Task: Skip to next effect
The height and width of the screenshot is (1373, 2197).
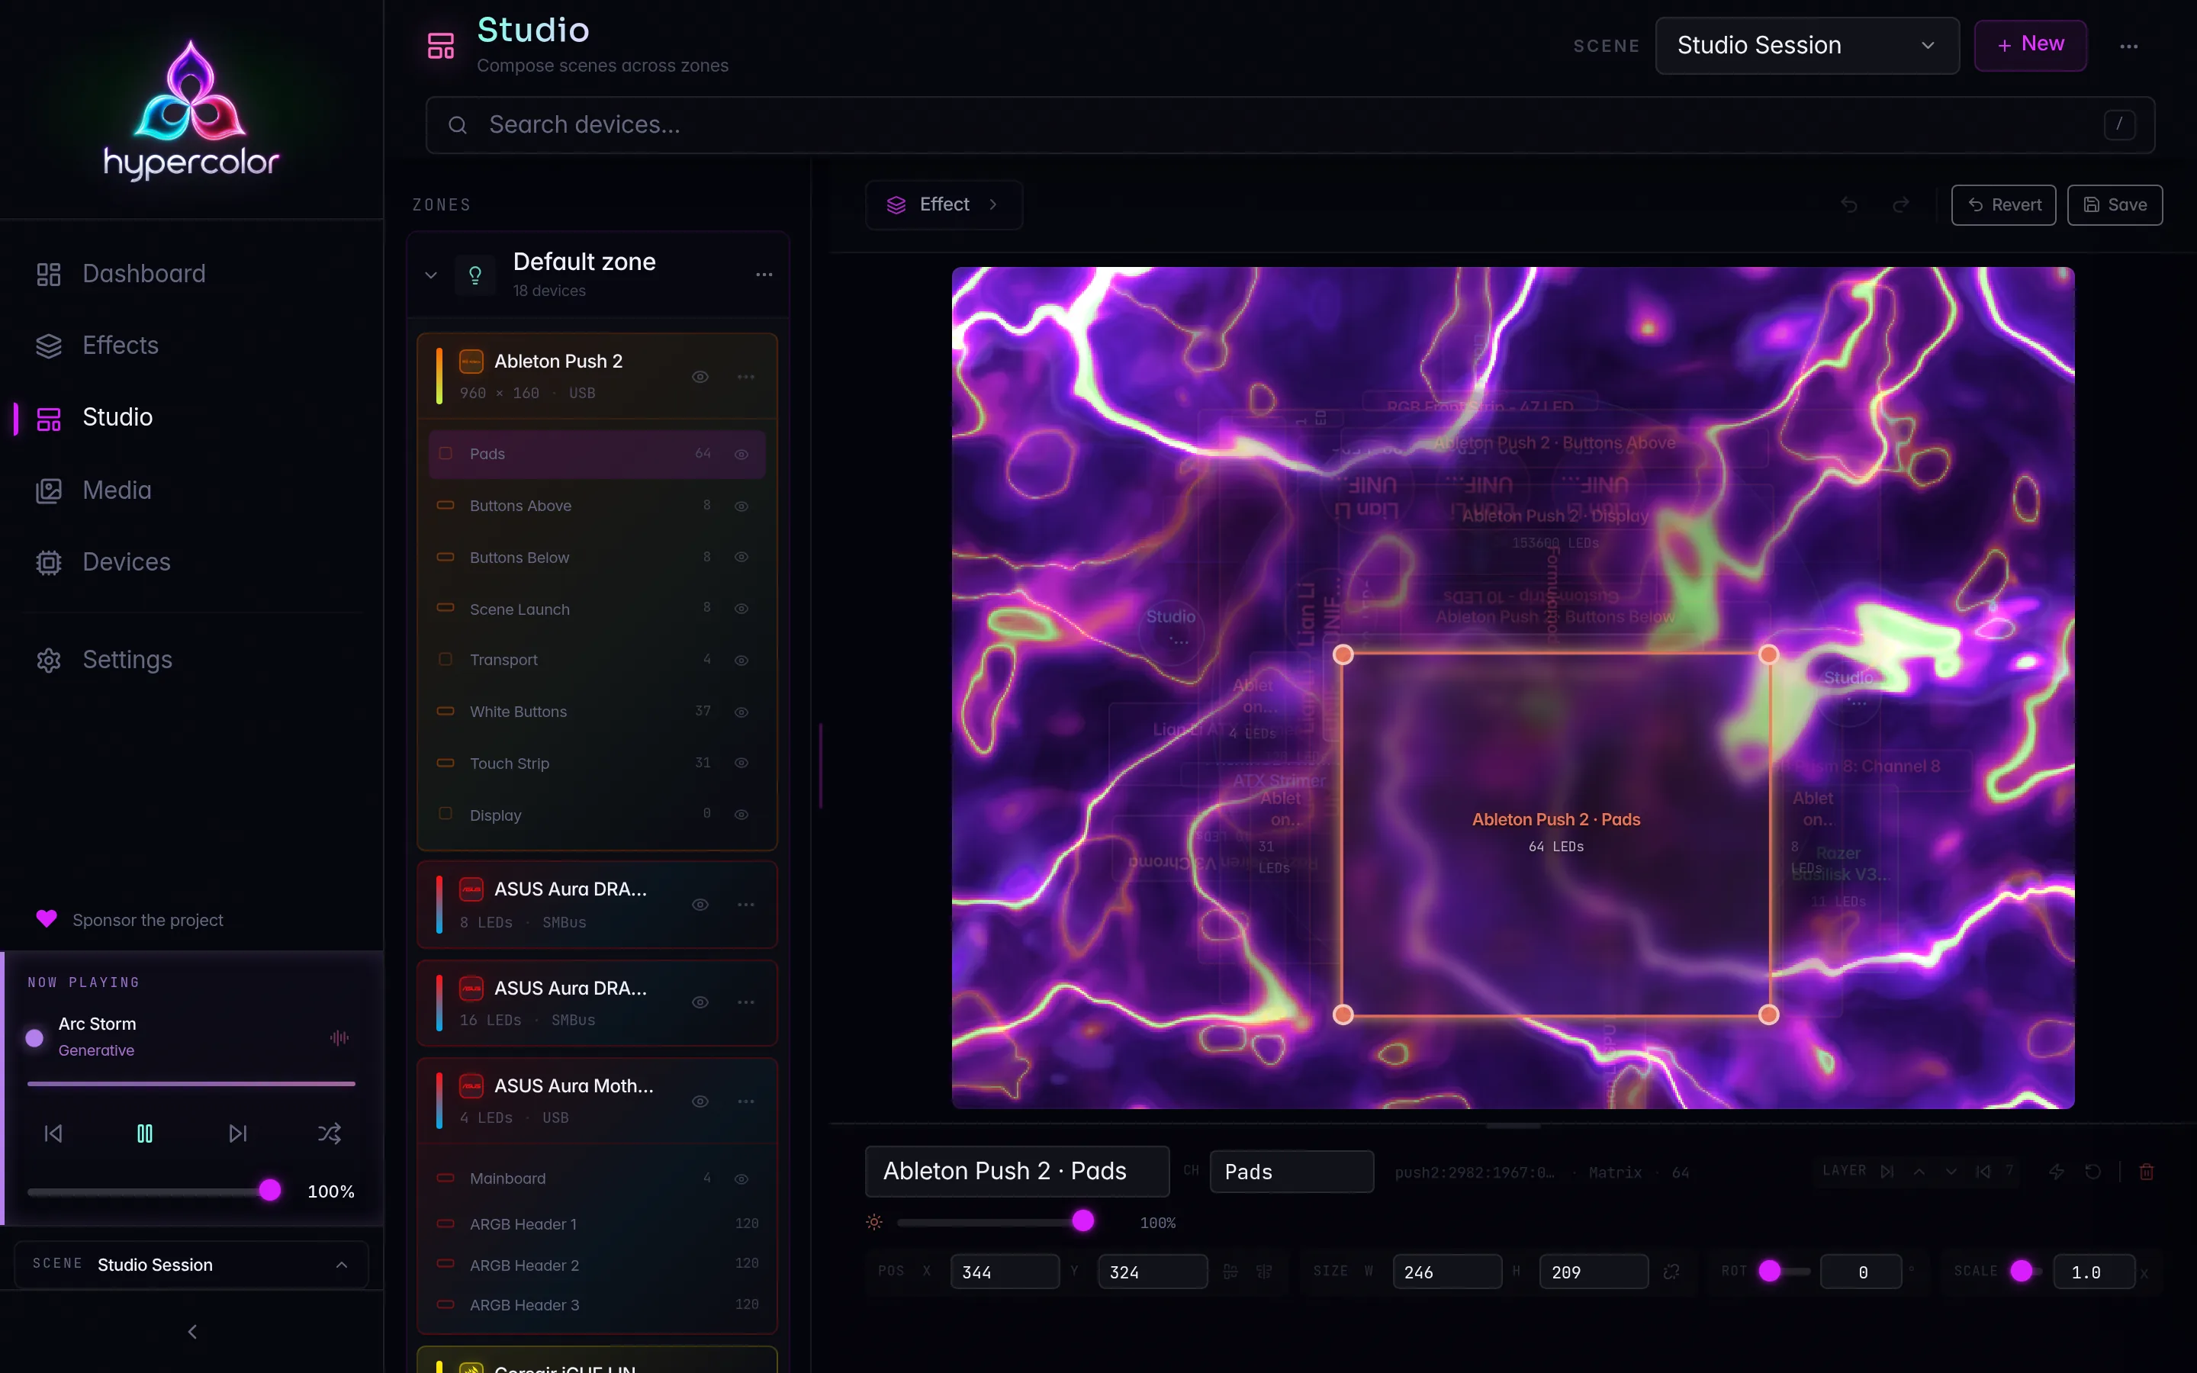Action: point(238,1133)
